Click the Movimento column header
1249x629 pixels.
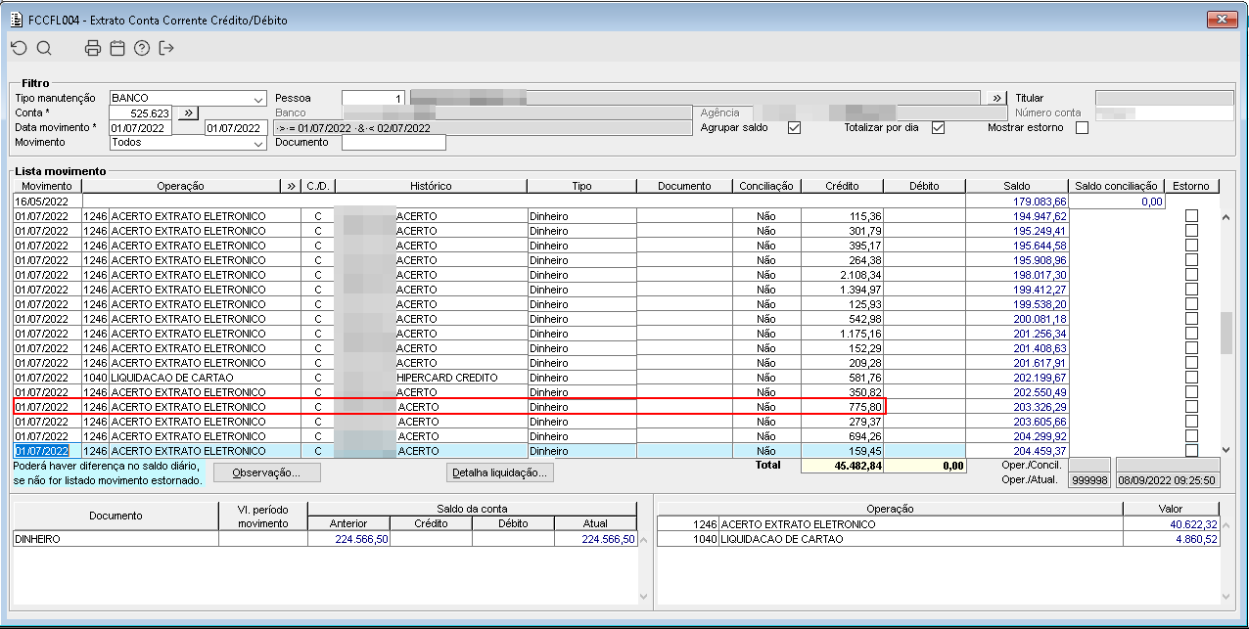pos(47,186)
